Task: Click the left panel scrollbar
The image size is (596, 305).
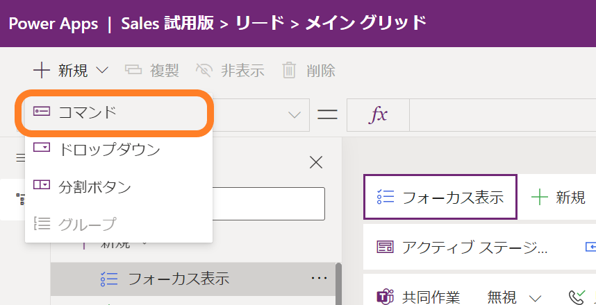Action: click(x=338, y=284)
